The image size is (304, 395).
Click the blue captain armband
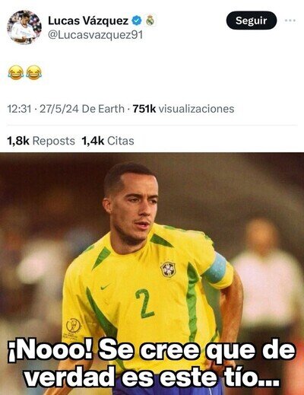pos(215,268)
